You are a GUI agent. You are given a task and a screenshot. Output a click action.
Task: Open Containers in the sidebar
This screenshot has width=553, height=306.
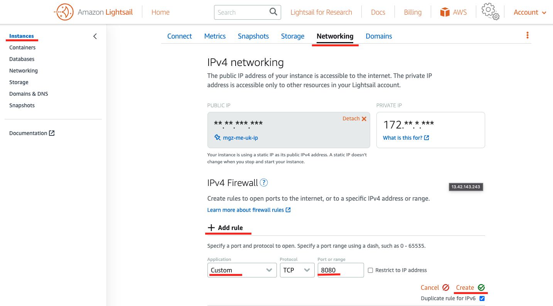click(x=22, y=47)
